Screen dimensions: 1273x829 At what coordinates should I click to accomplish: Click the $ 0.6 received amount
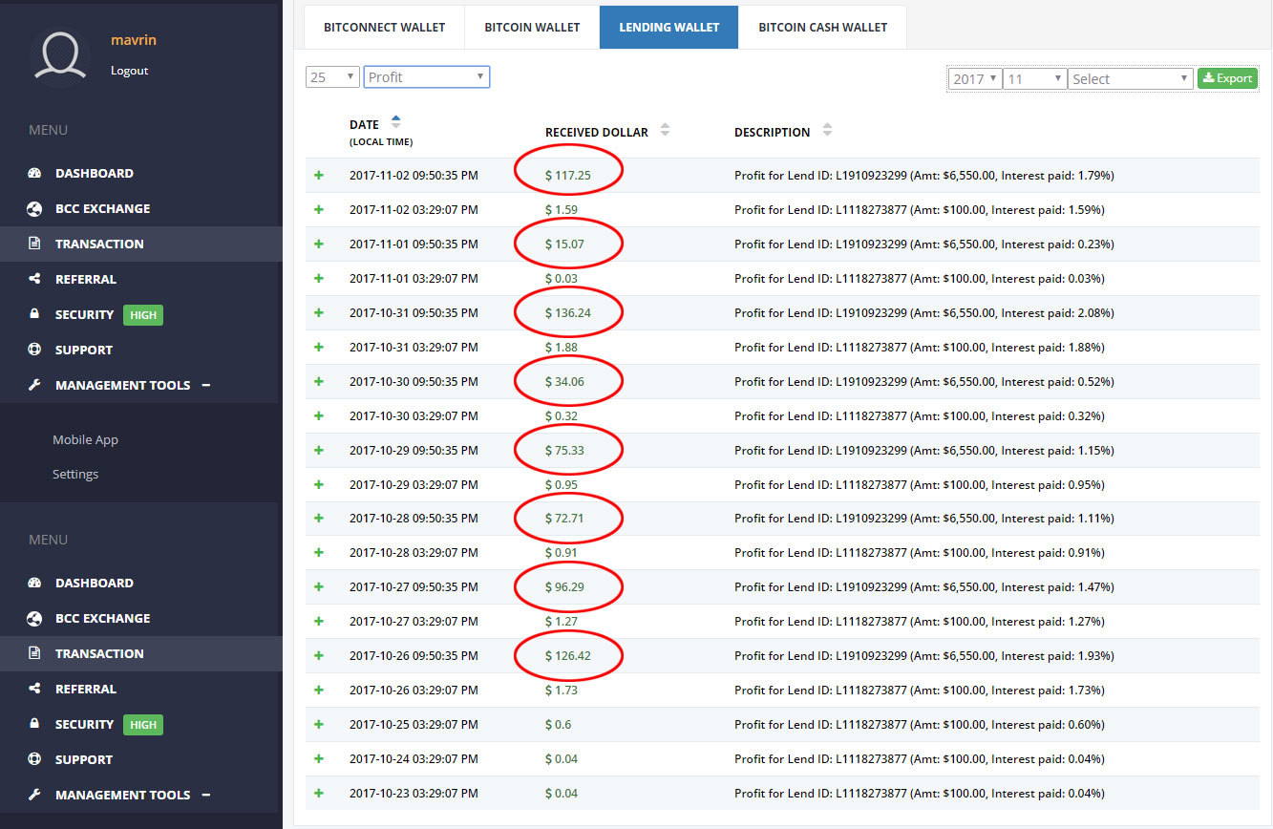click(558, 725)
